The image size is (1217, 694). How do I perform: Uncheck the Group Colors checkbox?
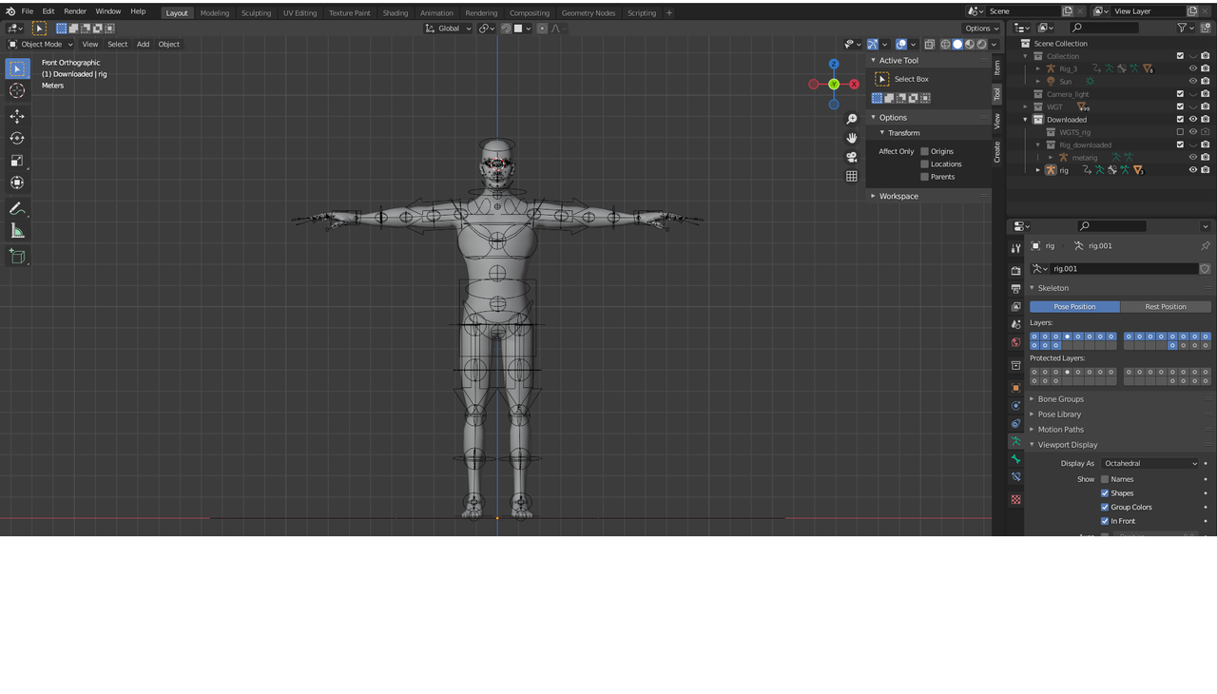1105,507
